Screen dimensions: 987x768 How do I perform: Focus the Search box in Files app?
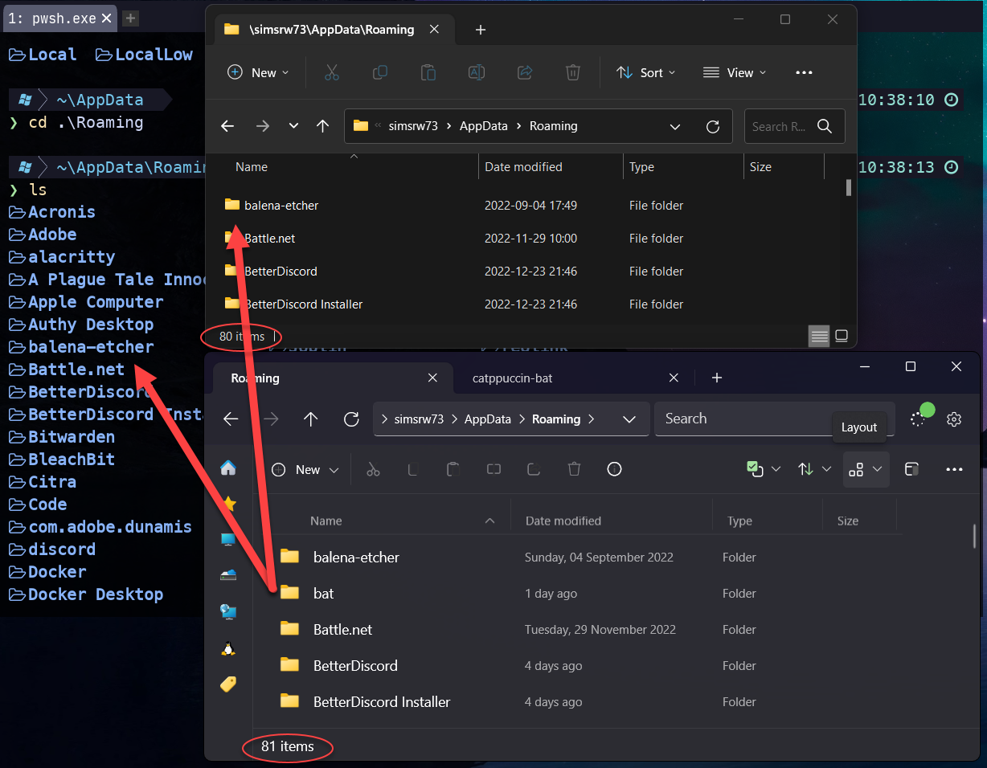(x=774, y=419)
